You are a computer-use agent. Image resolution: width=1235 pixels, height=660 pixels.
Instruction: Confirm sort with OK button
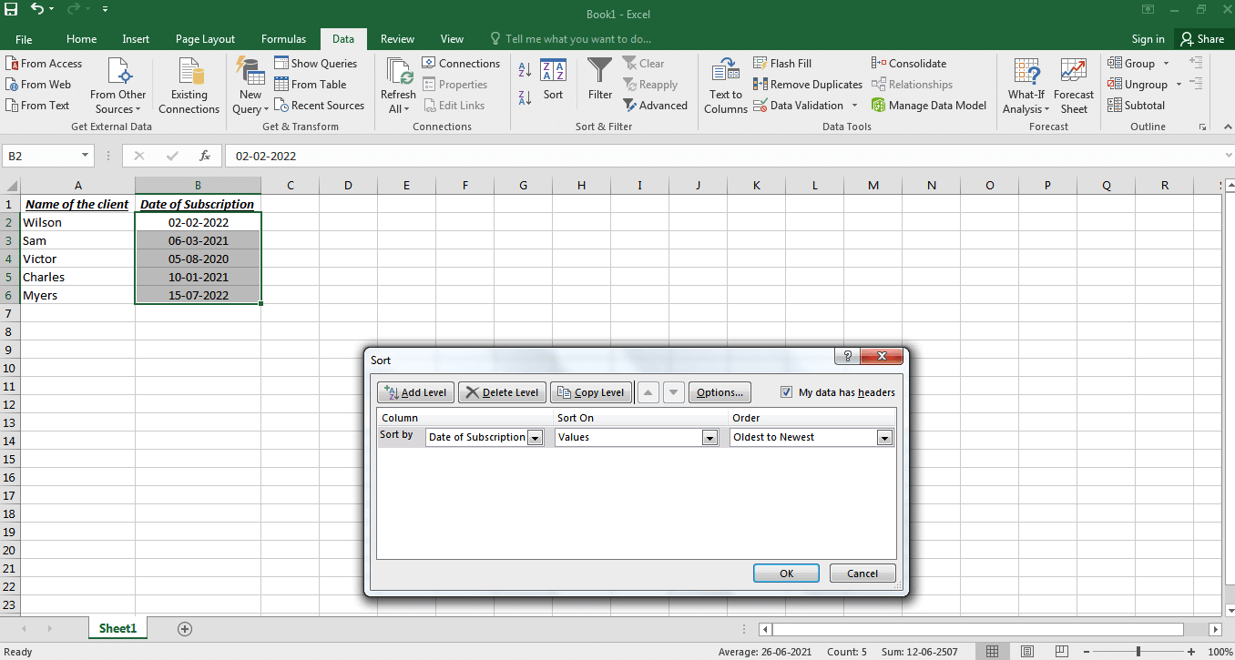[x=787, y=574]
